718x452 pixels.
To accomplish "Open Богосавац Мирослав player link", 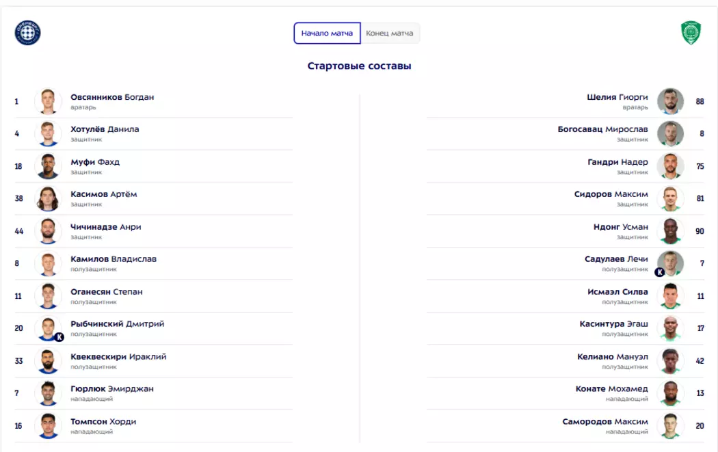I will pyautogui.click(x=602, y=129).
